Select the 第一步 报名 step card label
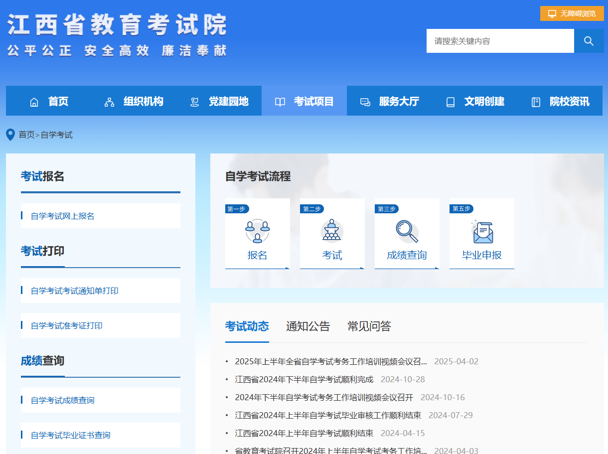608x454 pixels. (x=257, y=255)
